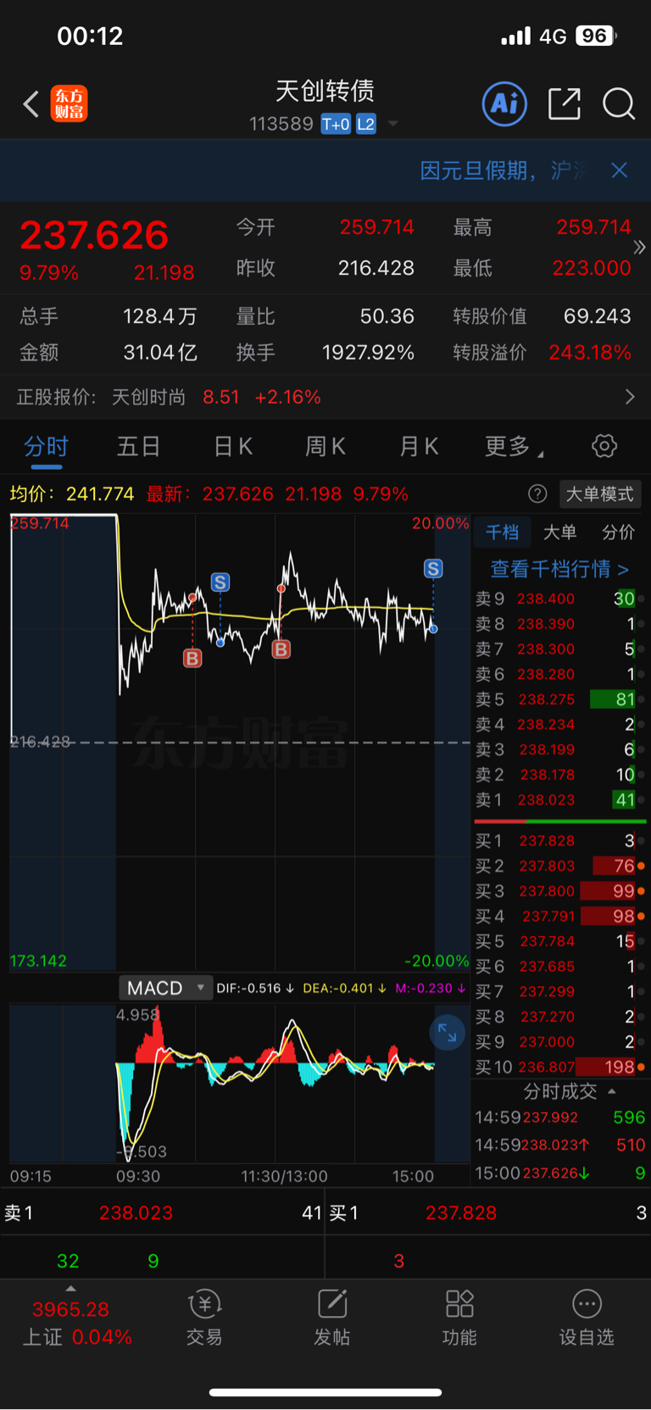Open the search magnifier icon
Screen dimensions: 651x1410
pos(619,103)
